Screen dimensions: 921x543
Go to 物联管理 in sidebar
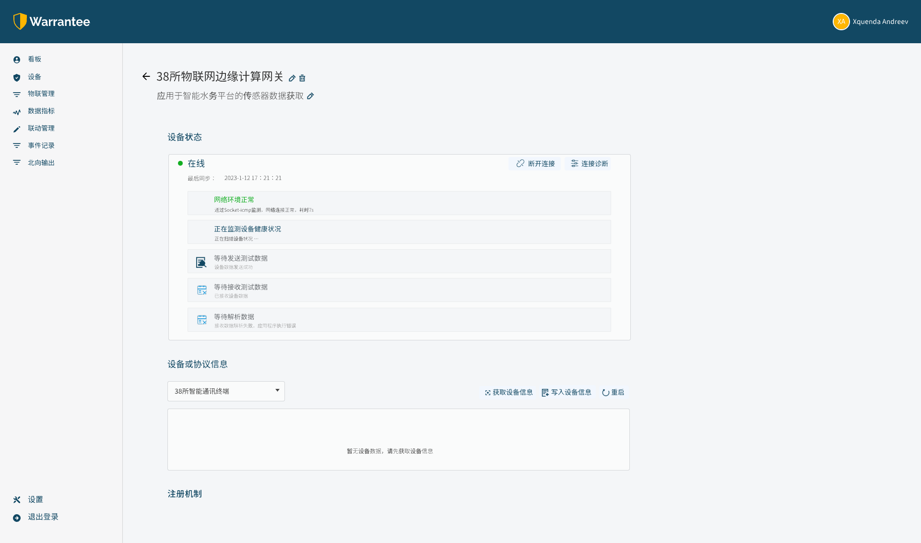[41, 94]
